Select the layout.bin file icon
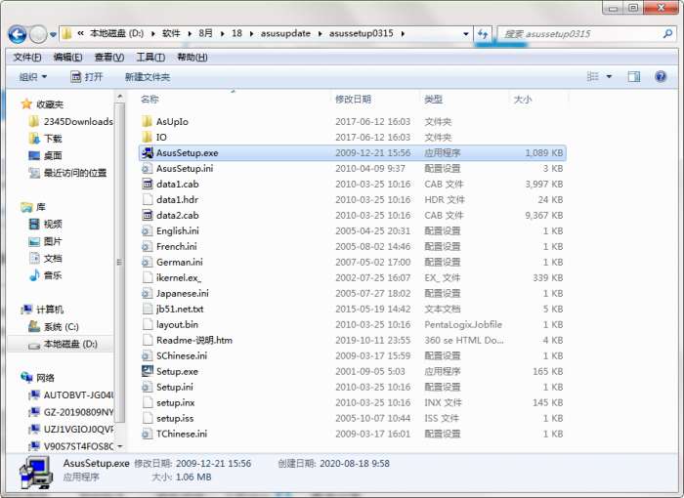684x498 pixels. point(148,324)
